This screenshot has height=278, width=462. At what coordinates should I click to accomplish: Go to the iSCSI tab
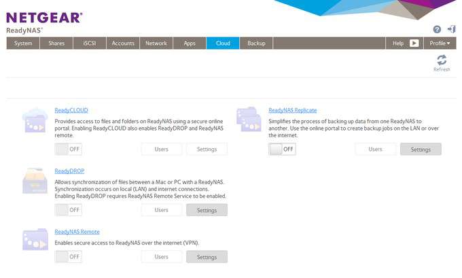click(x=90, y=44)
